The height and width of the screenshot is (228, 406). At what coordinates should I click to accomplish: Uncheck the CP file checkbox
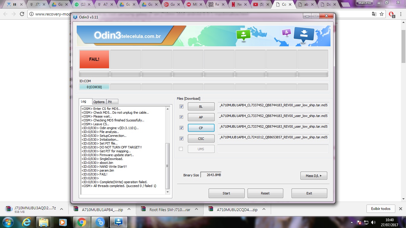181,128
